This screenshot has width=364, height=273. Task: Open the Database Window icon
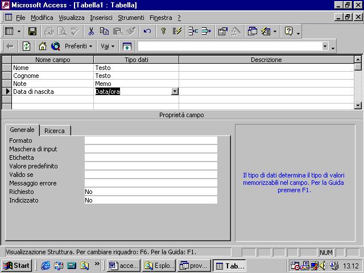click(x=253, y=31)
